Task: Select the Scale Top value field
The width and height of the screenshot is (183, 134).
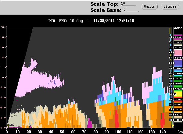Action: pyautogui.click(x=128, y=4)
